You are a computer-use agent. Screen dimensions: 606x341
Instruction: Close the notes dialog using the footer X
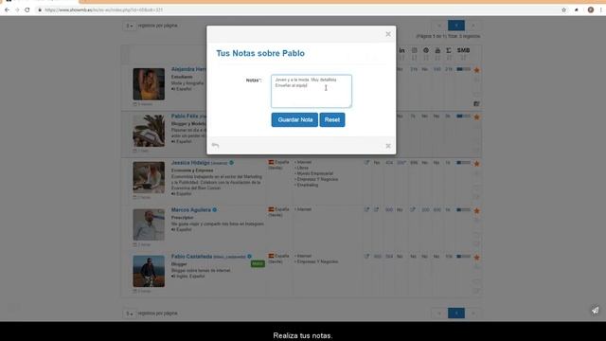click(388, 146)
